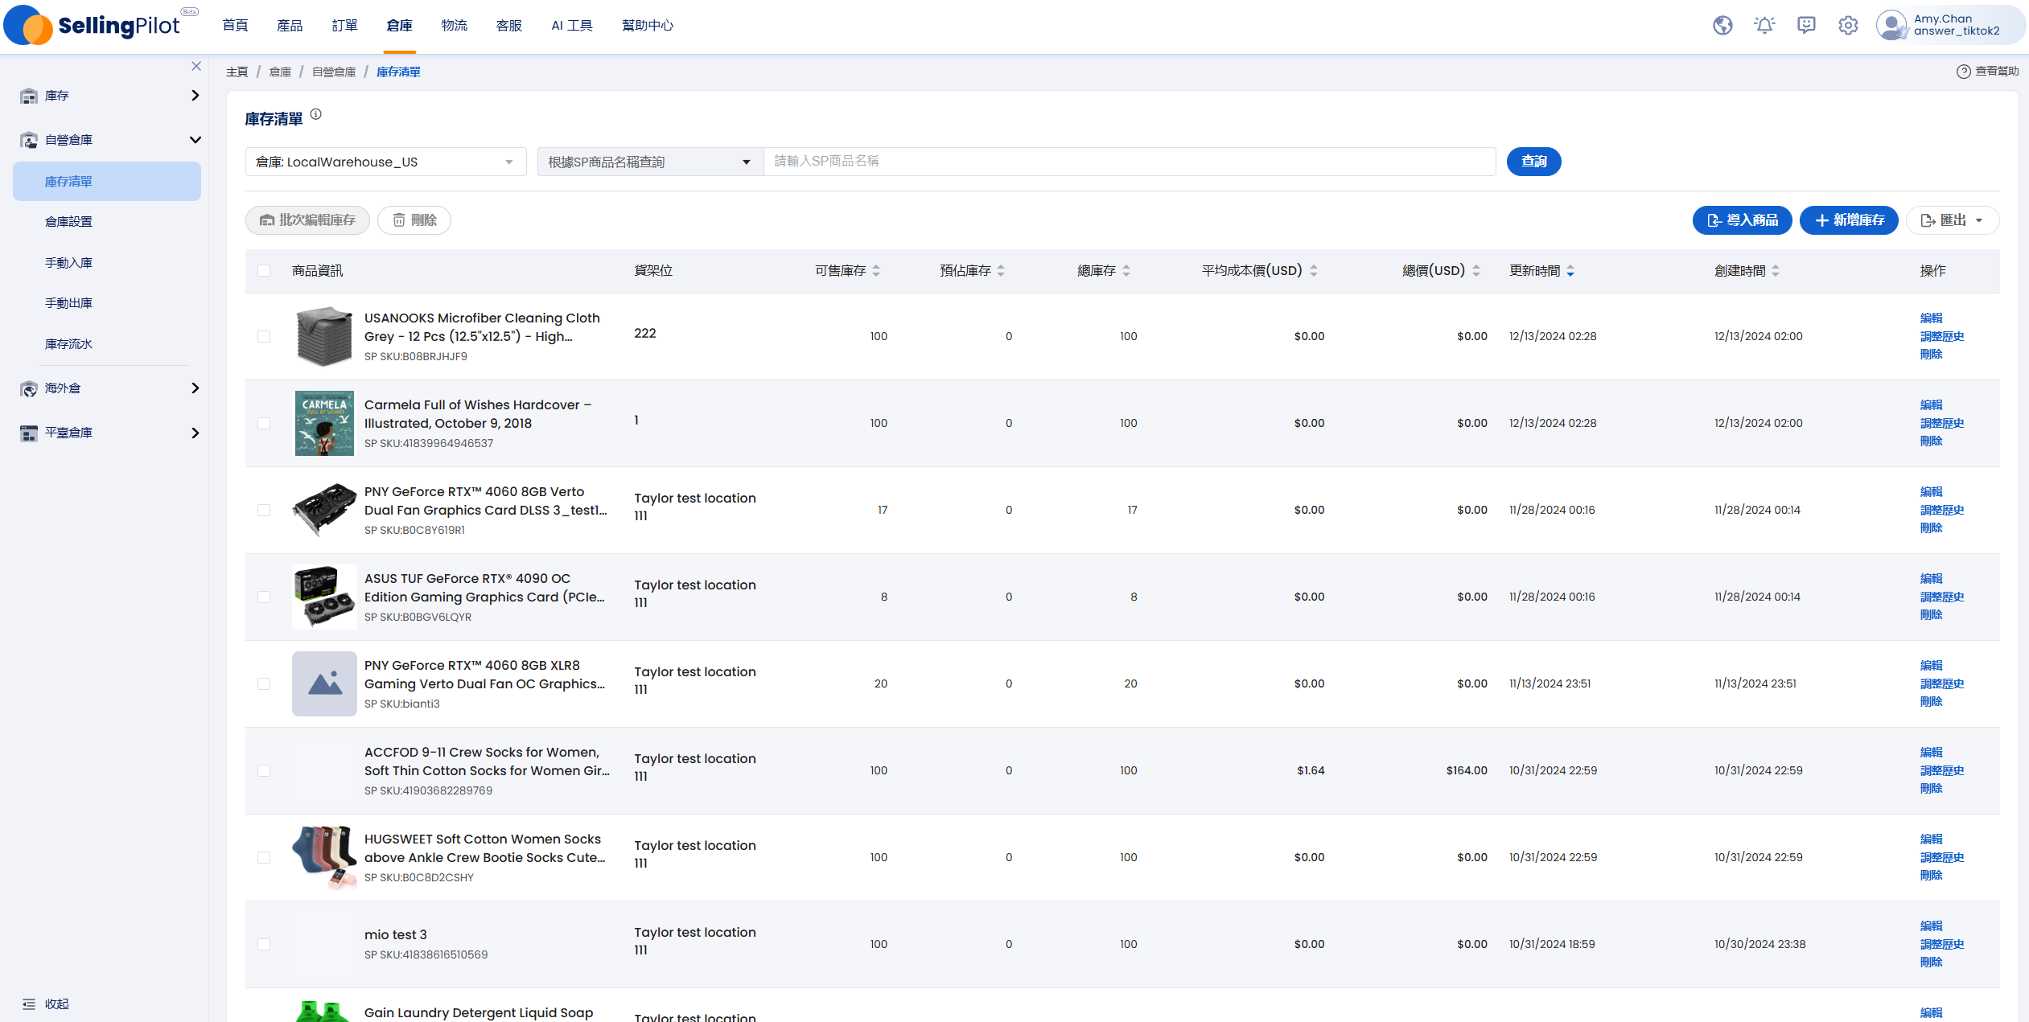Check the mio test 3 row
Image resolution: width=2029 pixels, height=1022 pixels.
point(264,944)
